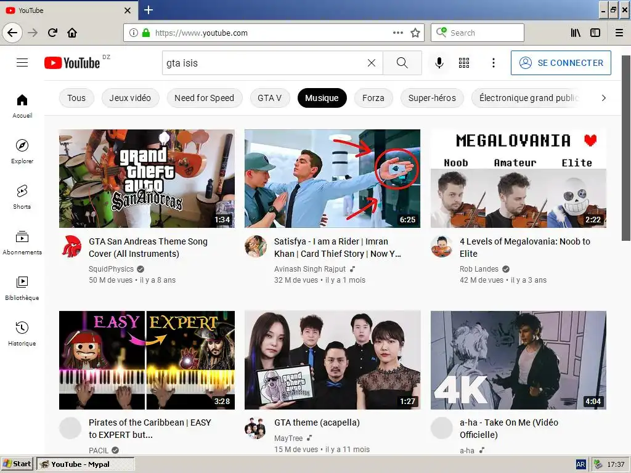The height and width of the screenshot is (473, 631).
Task: Click SE CONNECTER sign-in button
Action: pyautogui.click(x=561, y=63)
